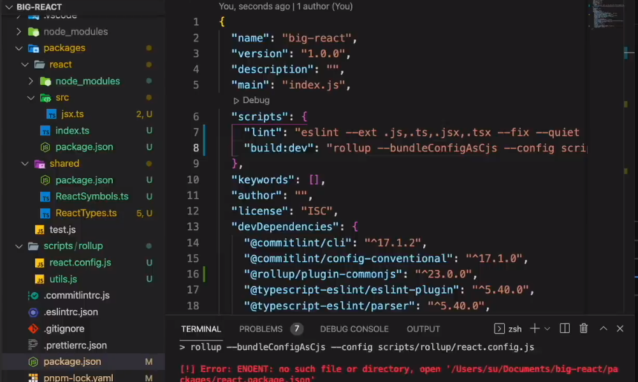Click the "build:dev" key on line 8
Viewport: 638px width, 382px height.
coord(279,148)
